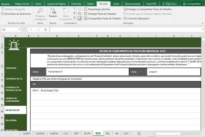Click ANÁLISE DE FUNCIONÁRIO sidebar link
This screenshot has height=137, width=205.
point(13,100)
